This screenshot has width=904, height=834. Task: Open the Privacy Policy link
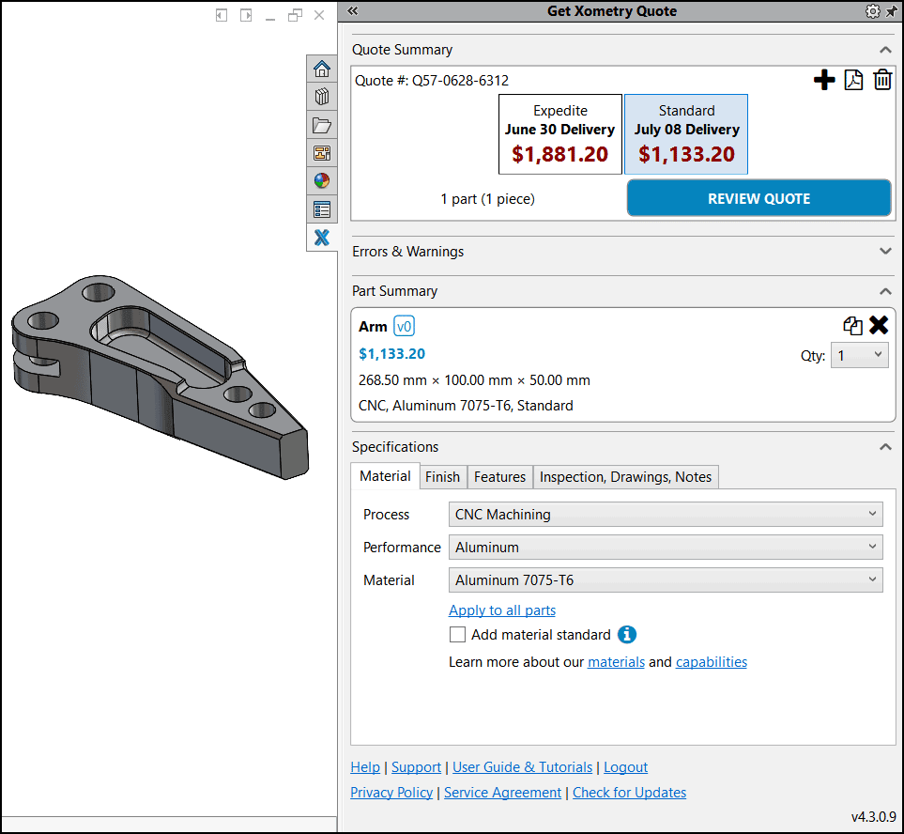(391, 793)
